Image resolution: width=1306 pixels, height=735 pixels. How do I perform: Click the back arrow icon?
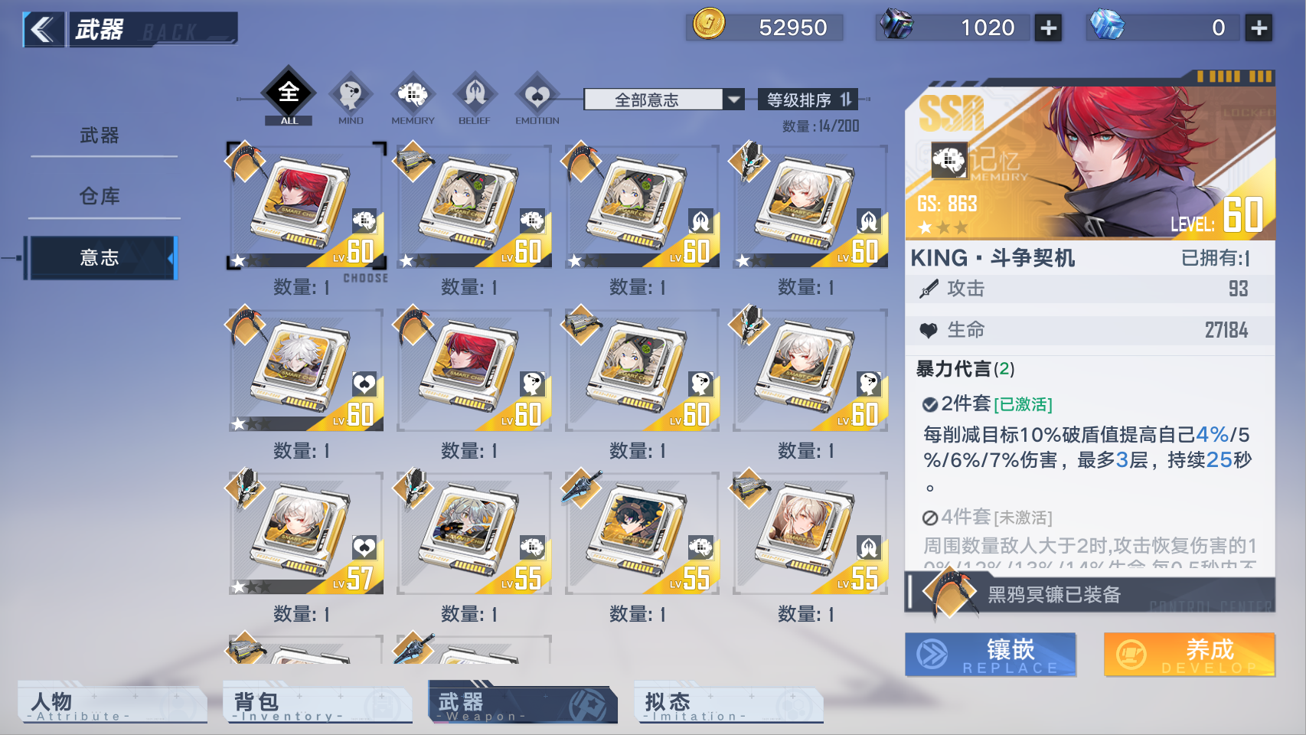[x=42, y=30]
